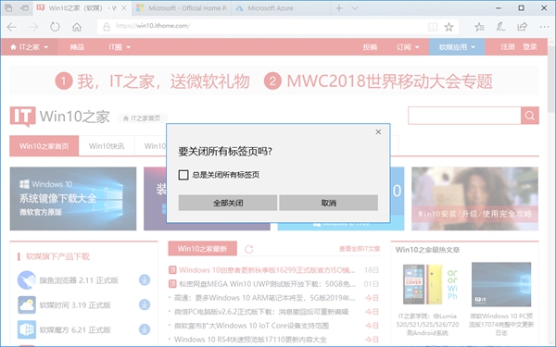The width and height of the screenshot is (556, 347).
Task: Click the 查看全部IT文章 link
Action: pos(360,249)
